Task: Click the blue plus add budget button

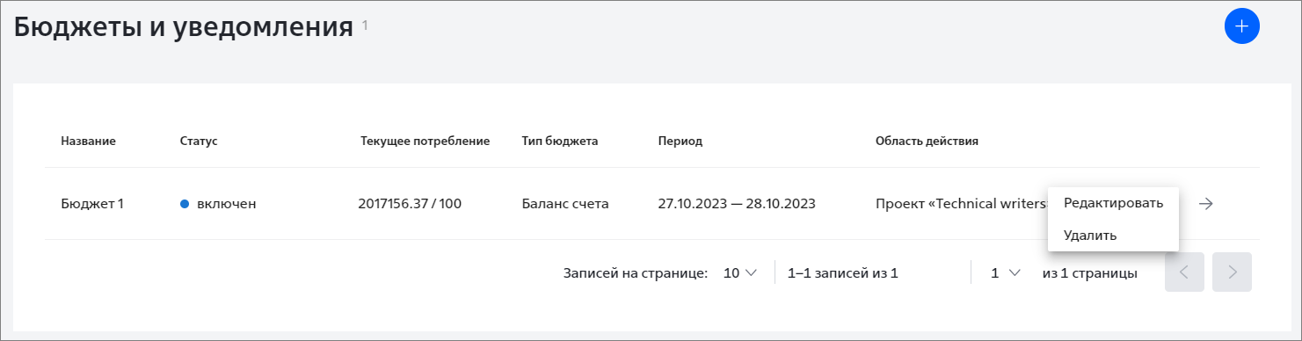Action: 1241,26
